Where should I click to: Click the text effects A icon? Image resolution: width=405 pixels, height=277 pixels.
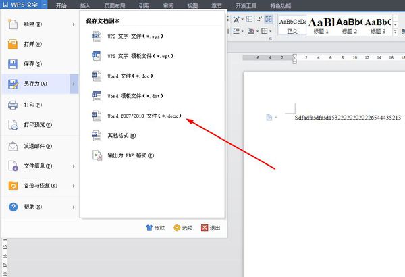point(236,20)
